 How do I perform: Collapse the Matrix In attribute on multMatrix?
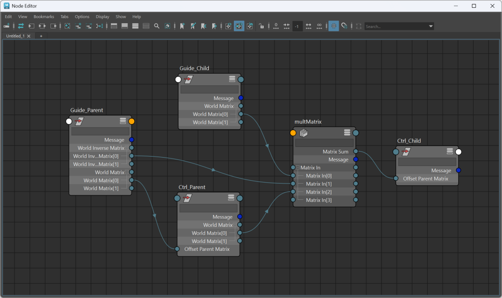(297, 168)
